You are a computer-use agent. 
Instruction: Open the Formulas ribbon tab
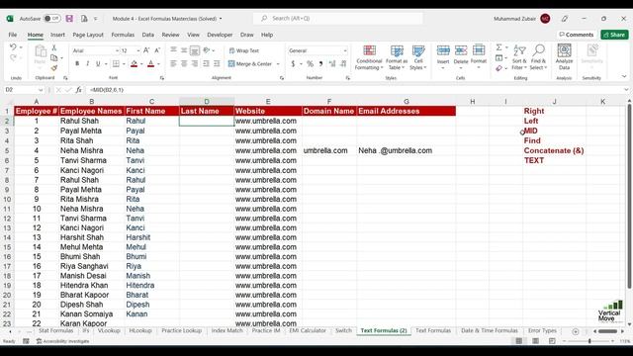pos(123,35)
